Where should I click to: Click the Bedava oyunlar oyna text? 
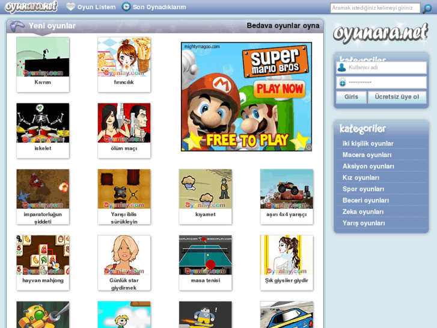pos(283,26)
